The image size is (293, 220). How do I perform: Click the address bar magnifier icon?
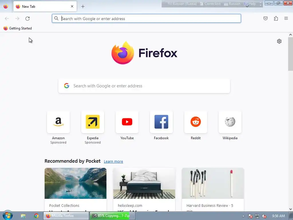(56, 18)
